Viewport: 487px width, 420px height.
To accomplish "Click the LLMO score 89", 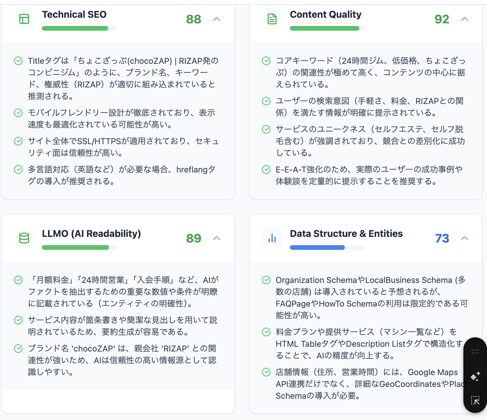I will (194, 239).
